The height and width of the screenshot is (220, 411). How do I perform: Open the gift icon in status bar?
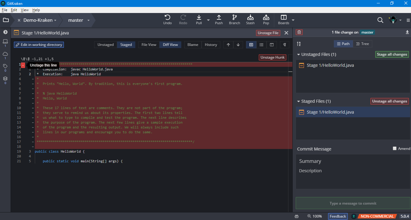pos(297,216)
